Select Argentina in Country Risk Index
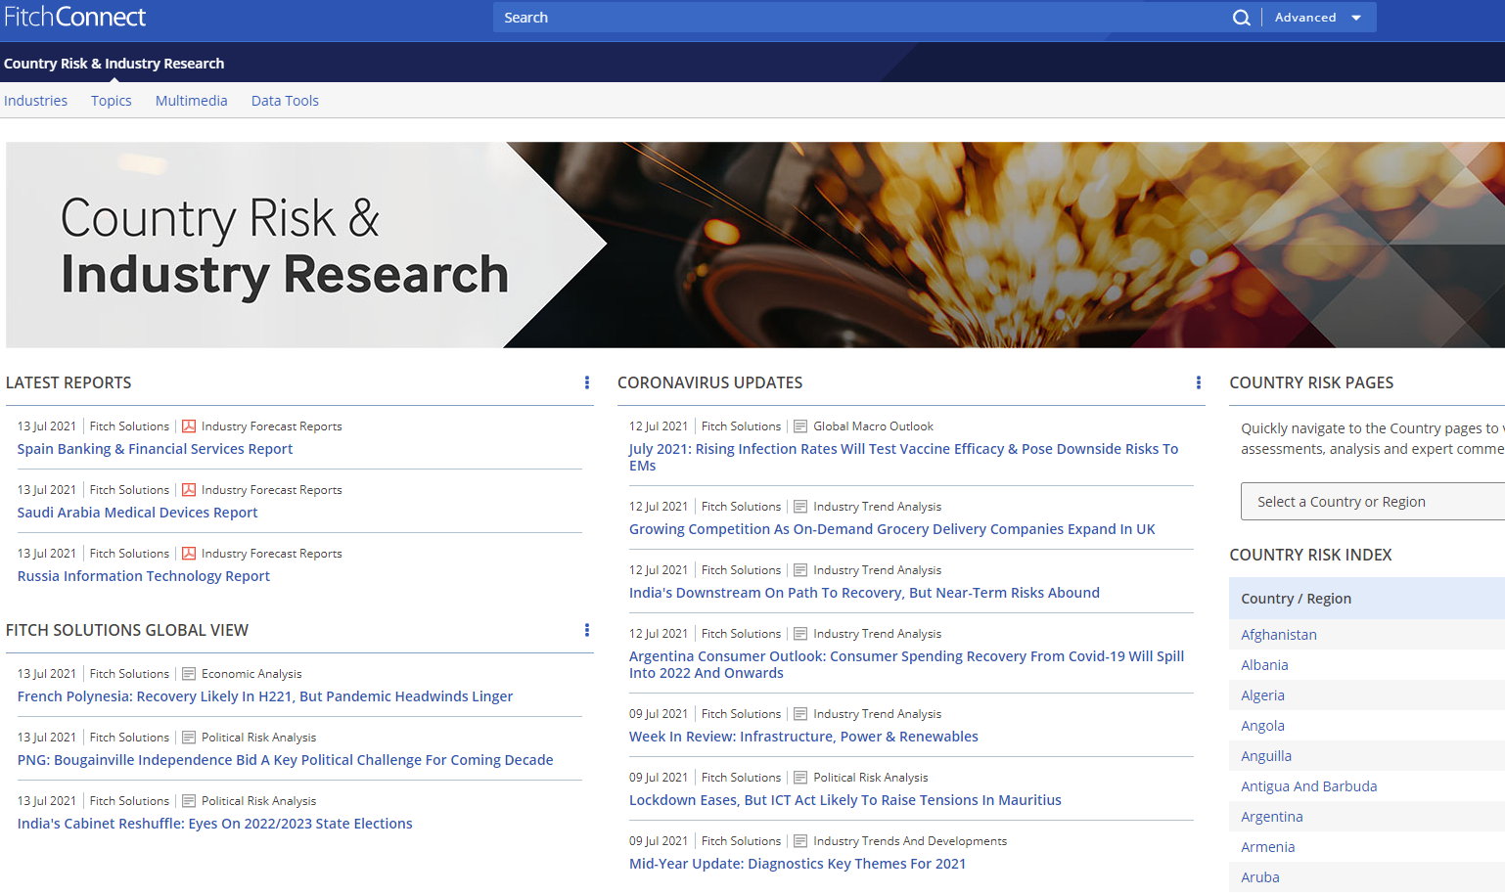1505x896 pixels. point(1271,817)
